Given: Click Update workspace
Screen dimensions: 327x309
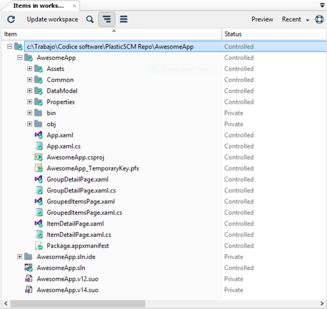Looking at the screenshot, I should point(52,19).
